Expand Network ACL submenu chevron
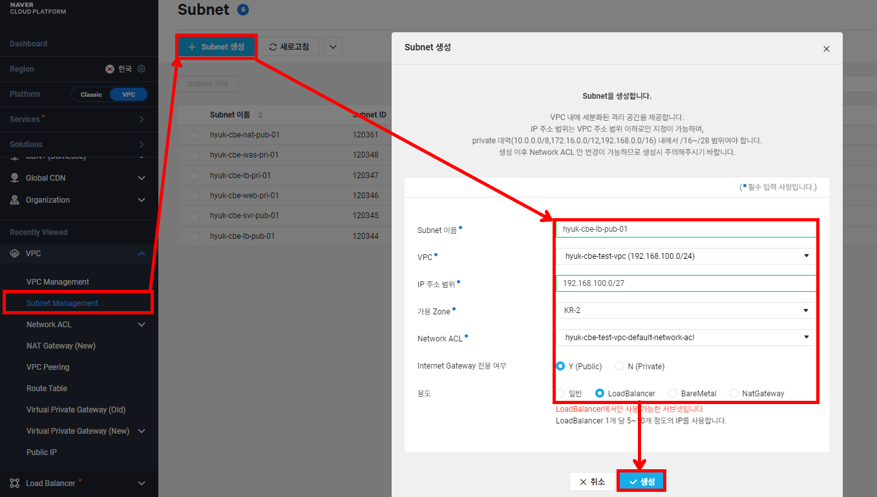Screen dimensions: 877x497 coord(142,325)
